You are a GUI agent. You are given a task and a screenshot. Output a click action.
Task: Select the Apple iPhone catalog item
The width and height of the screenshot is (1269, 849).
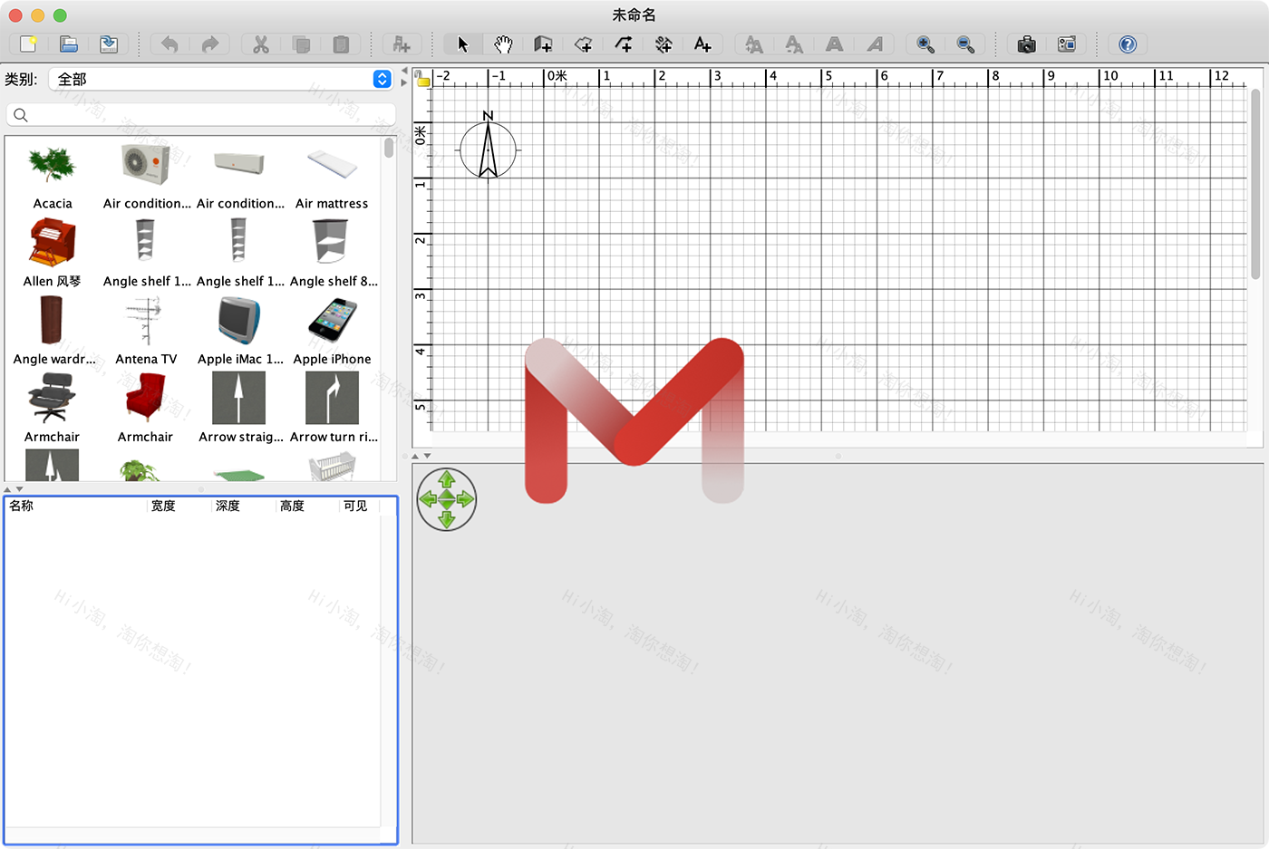332,333
